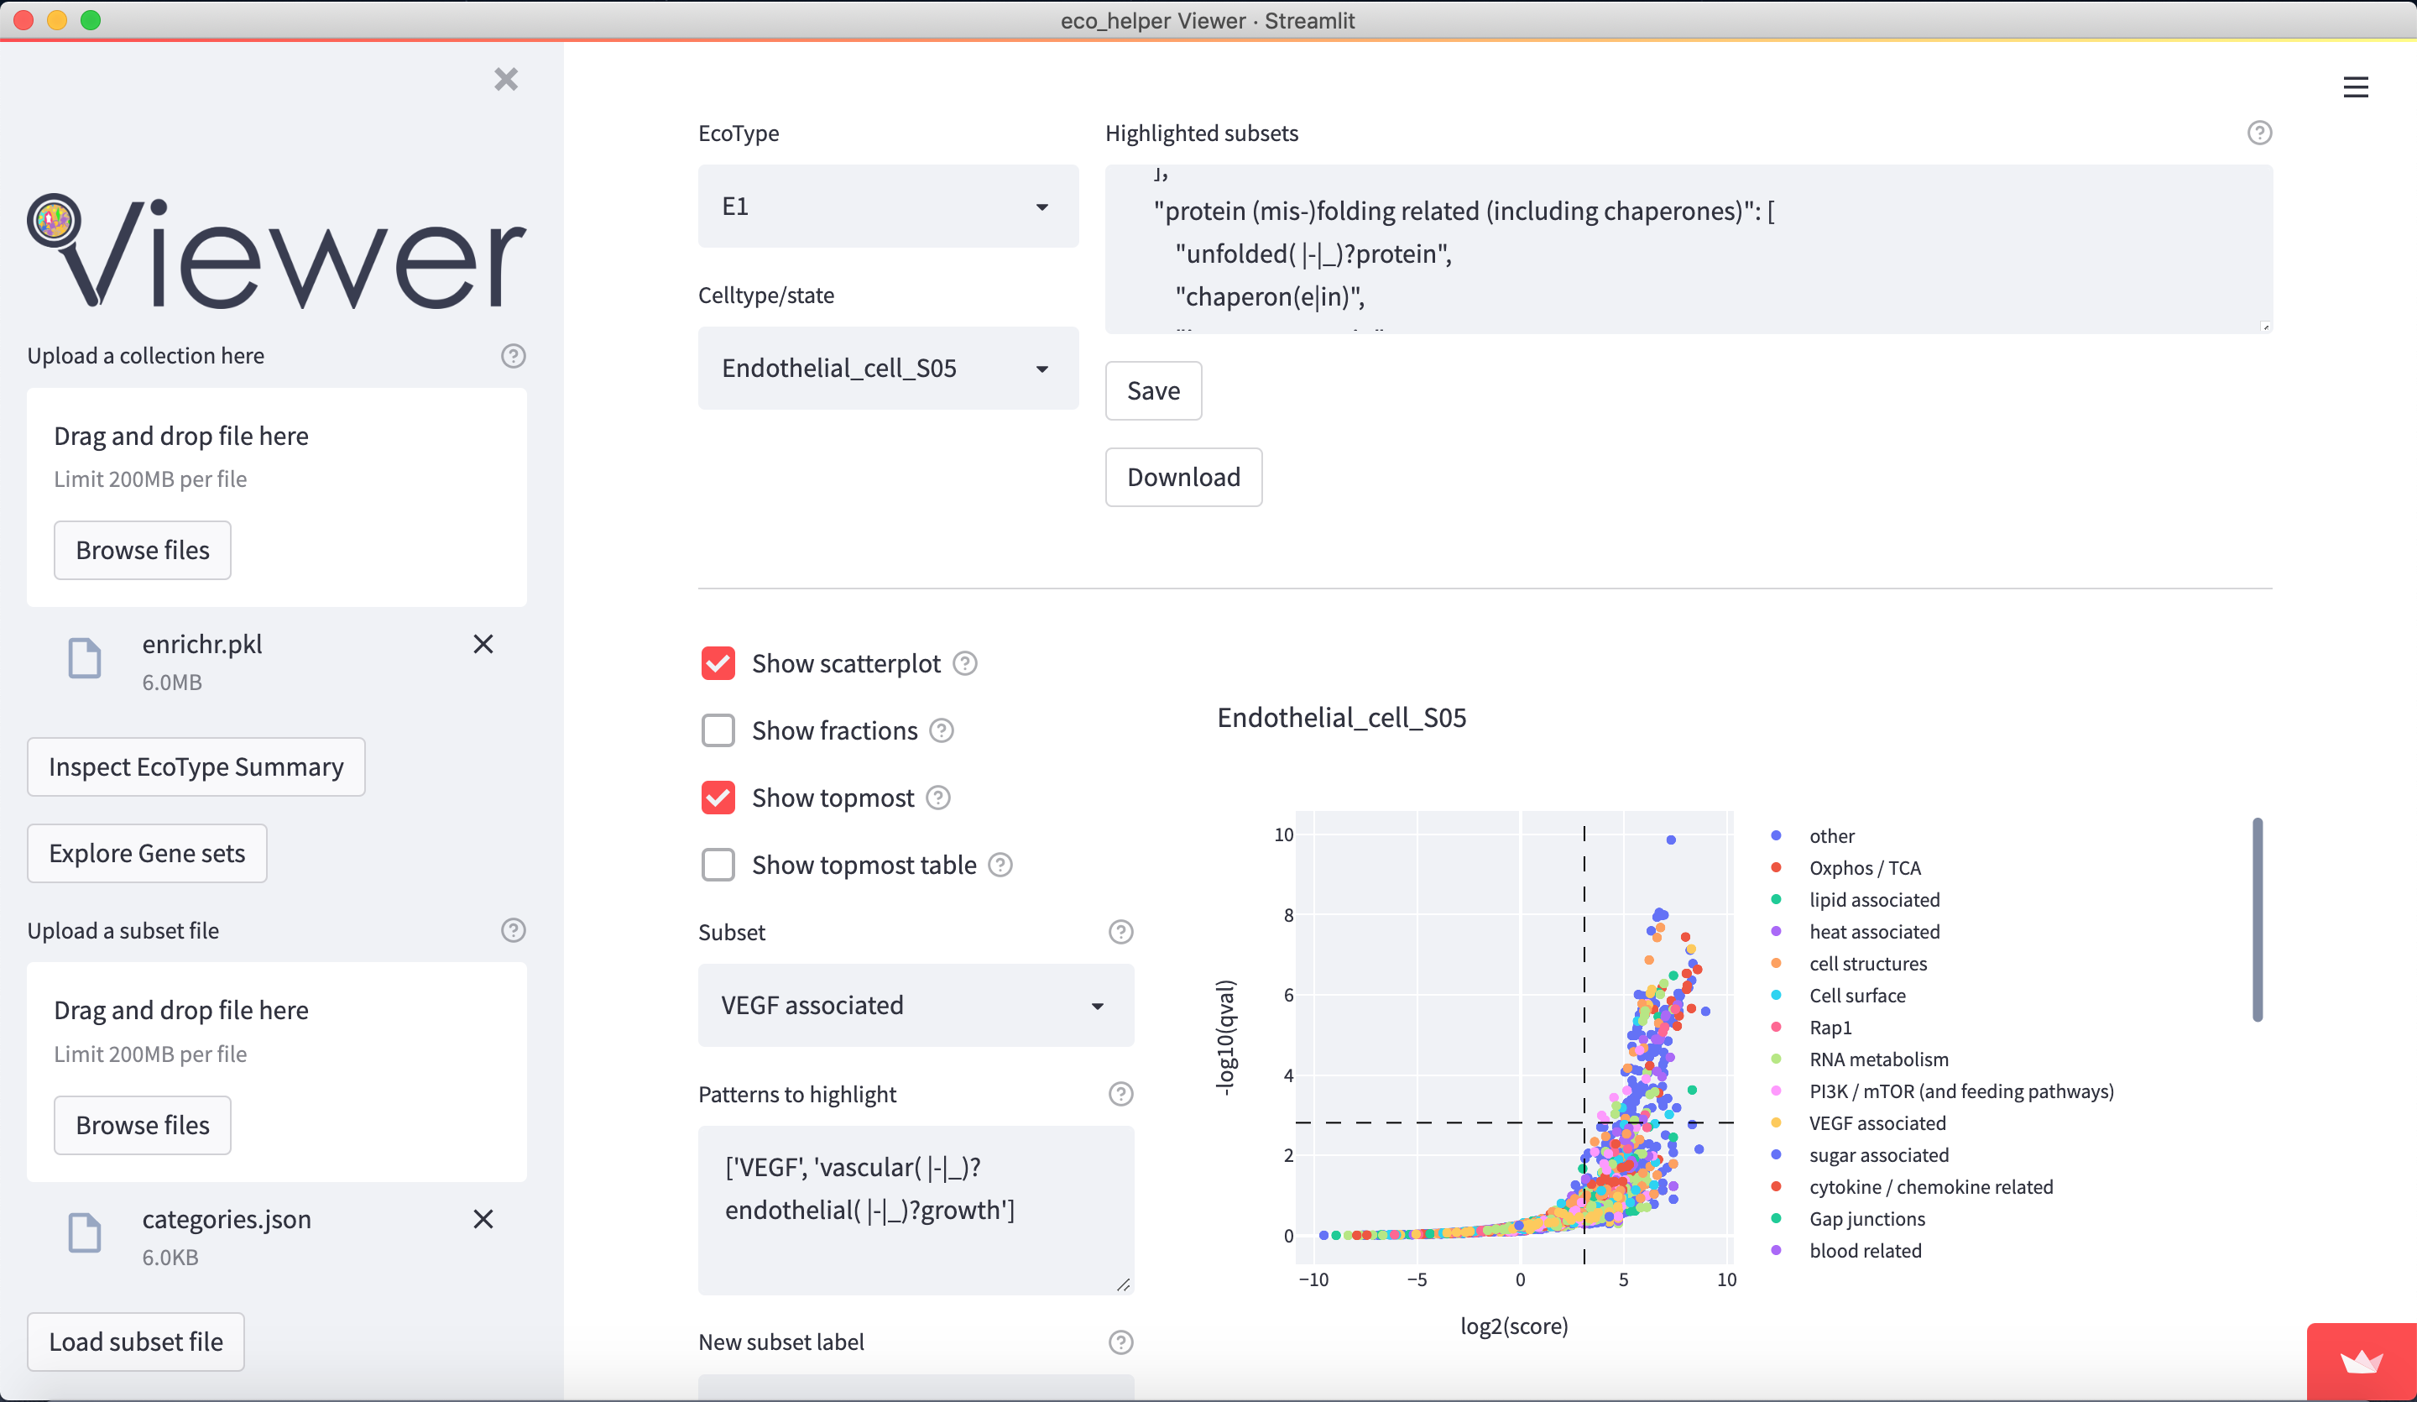Click help icon beside Patterns to highlight
Image resolution: width=2417 pixels, height=1402 pixels.
click(x=1120, y=1094)
